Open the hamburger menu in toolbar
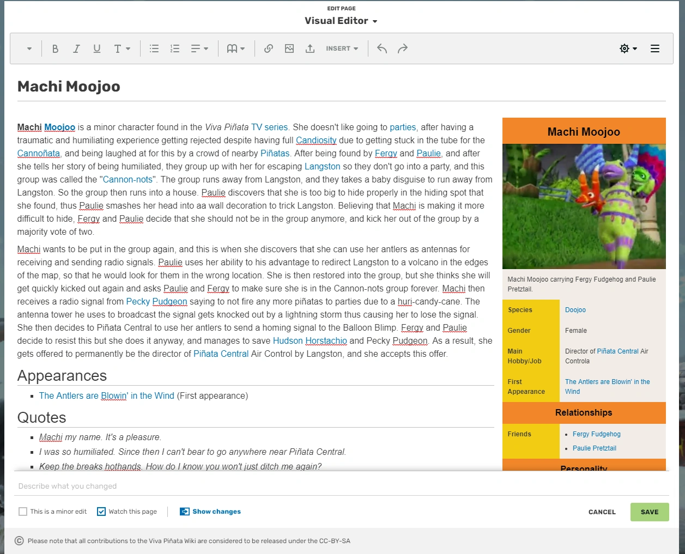The width and height of the screenshot is (685, 554). tap(655, 48)
